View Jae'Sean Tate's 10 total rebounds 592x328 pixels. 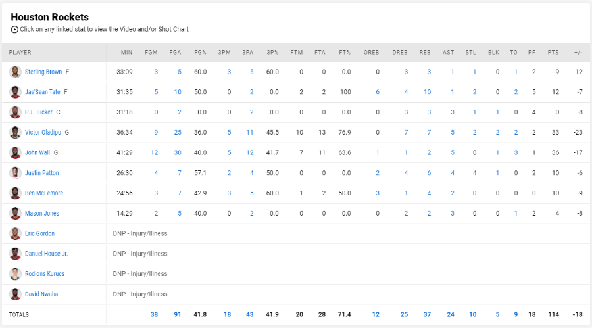coord(427,92)
